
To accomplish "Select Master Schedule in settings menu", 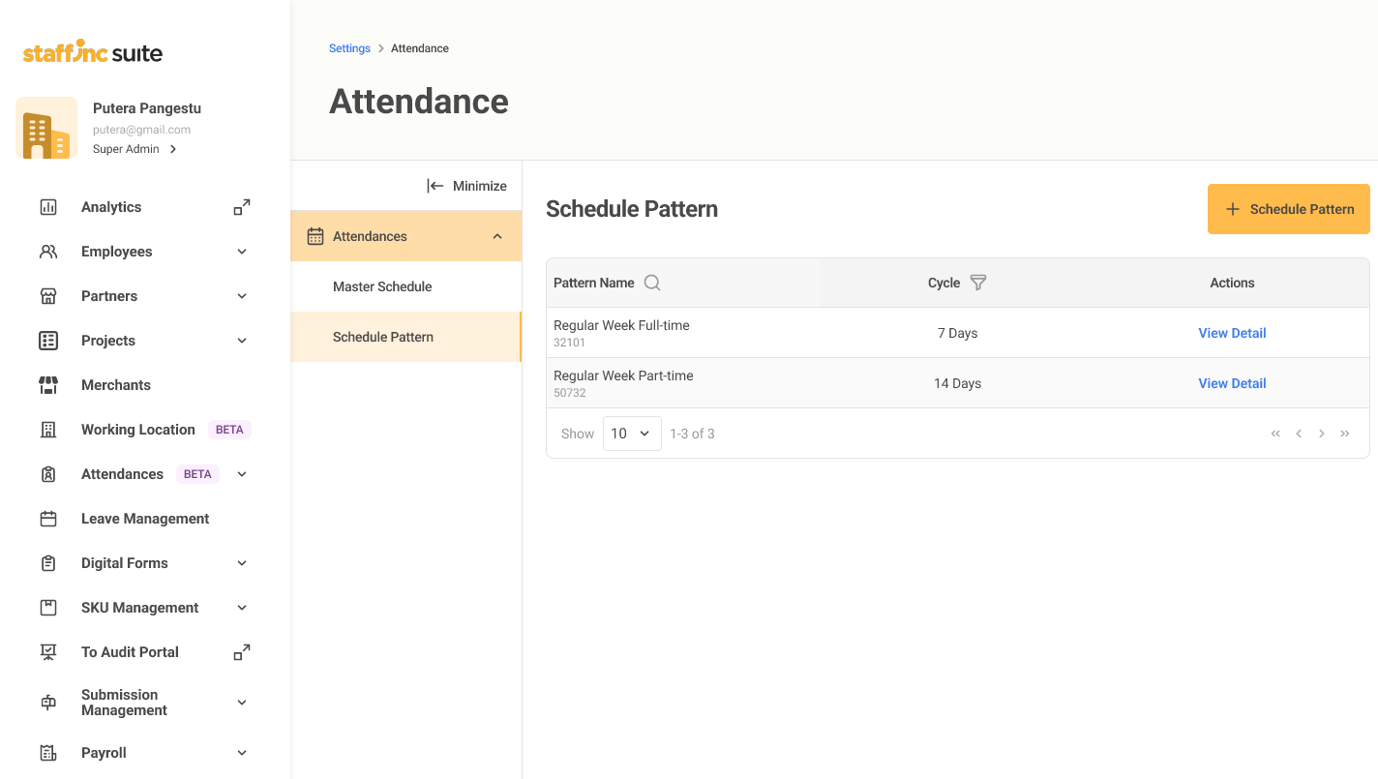I will tap(382, 286).
